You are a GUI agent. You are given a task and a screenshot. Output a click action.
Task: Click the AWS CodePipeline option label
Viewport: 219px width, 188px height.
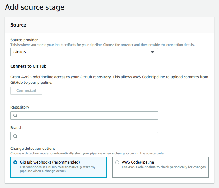click(x=138, y=162)
